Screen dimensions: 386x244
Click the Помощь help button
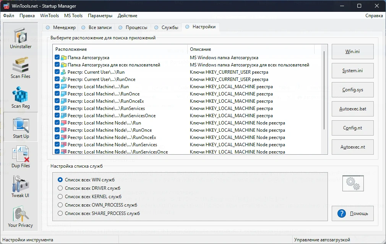click(x=352, y=213)
